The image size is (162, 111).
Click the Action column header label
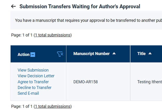[x=24, y=54]
